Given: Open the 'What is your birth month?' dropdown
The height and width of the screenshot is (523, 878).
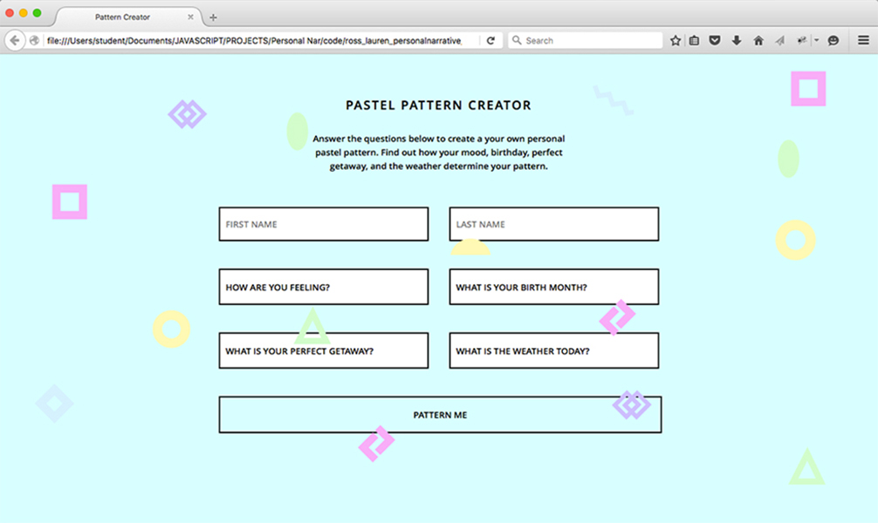Looking at the screenshot, I should pos(553,287).
